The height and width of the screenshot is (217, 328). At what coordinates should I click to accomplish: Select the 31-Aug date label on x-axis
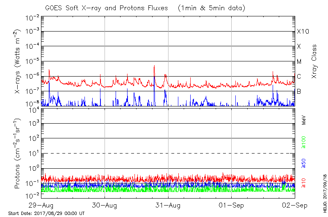168,205
